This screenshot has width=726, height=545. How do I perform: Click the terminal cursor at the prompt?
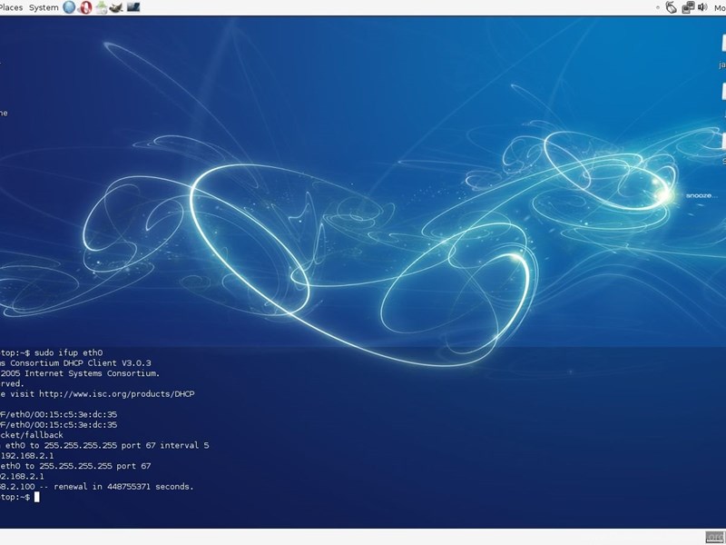click(x=37, y=497)
